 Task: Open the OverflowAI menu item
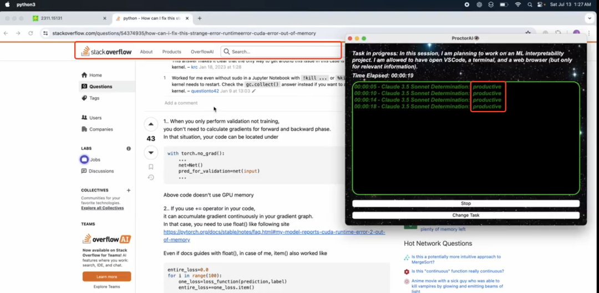point(202,52)
